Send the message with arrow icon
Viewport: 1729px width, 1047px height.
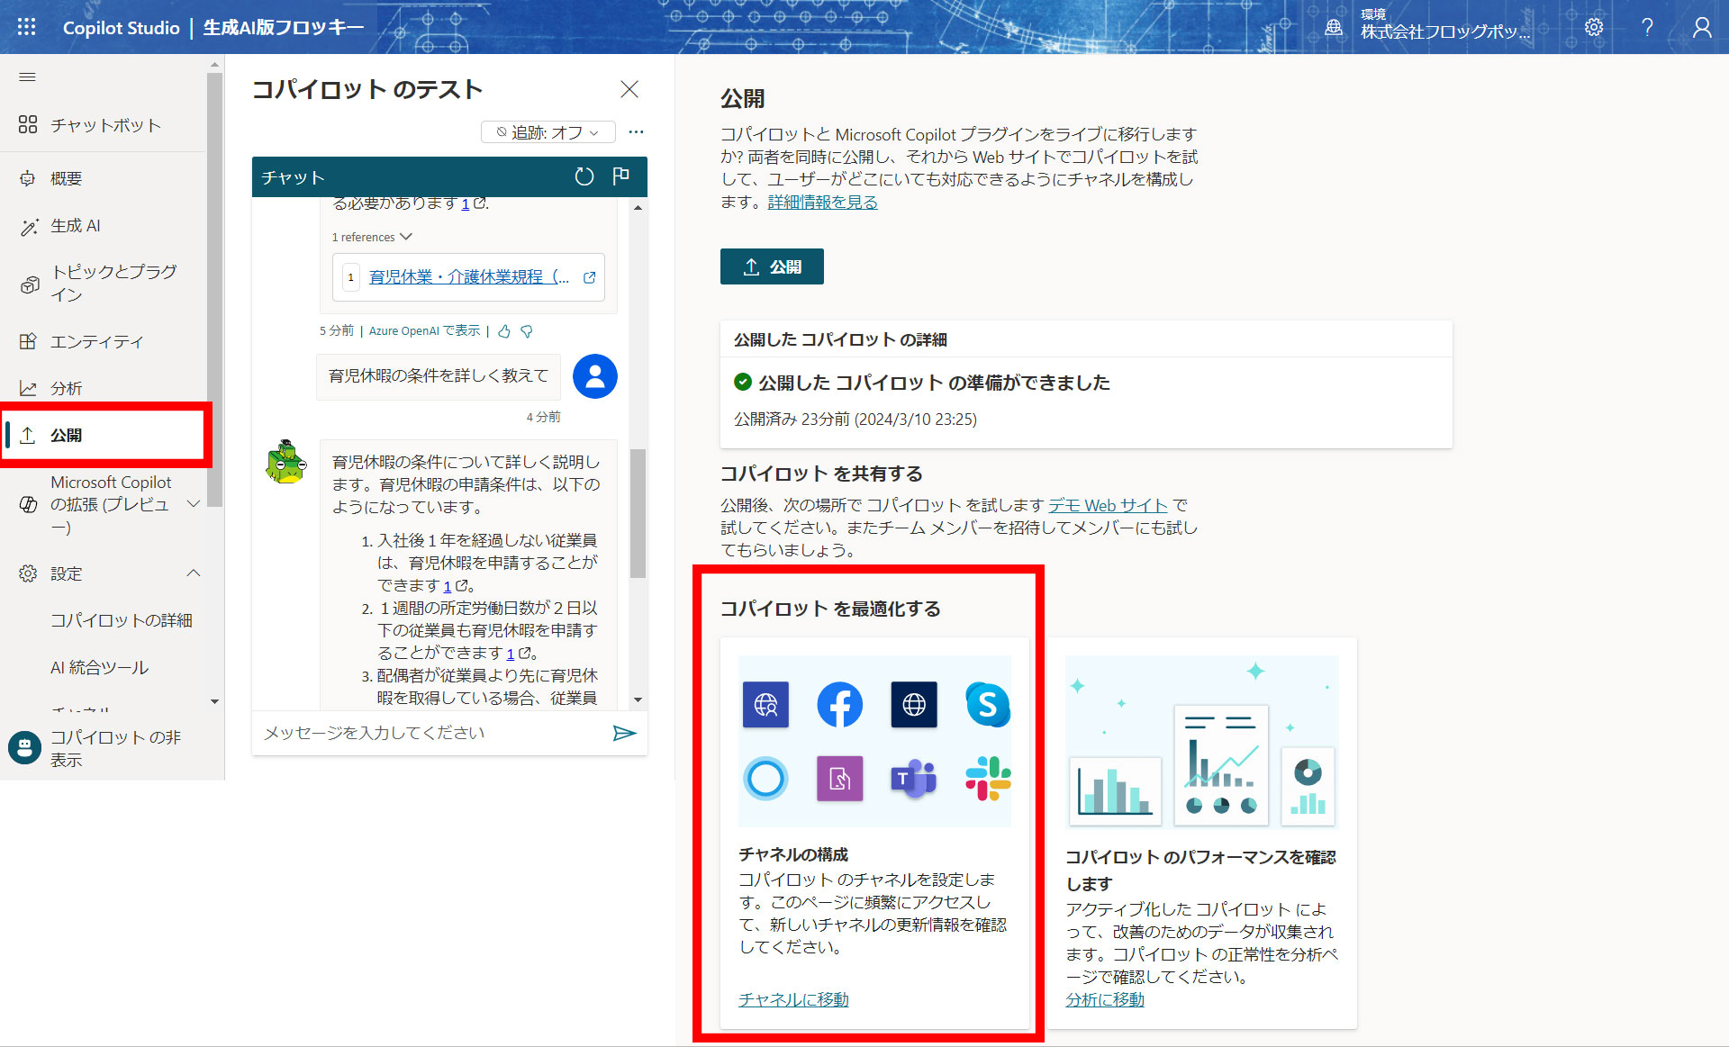point(624,733)
